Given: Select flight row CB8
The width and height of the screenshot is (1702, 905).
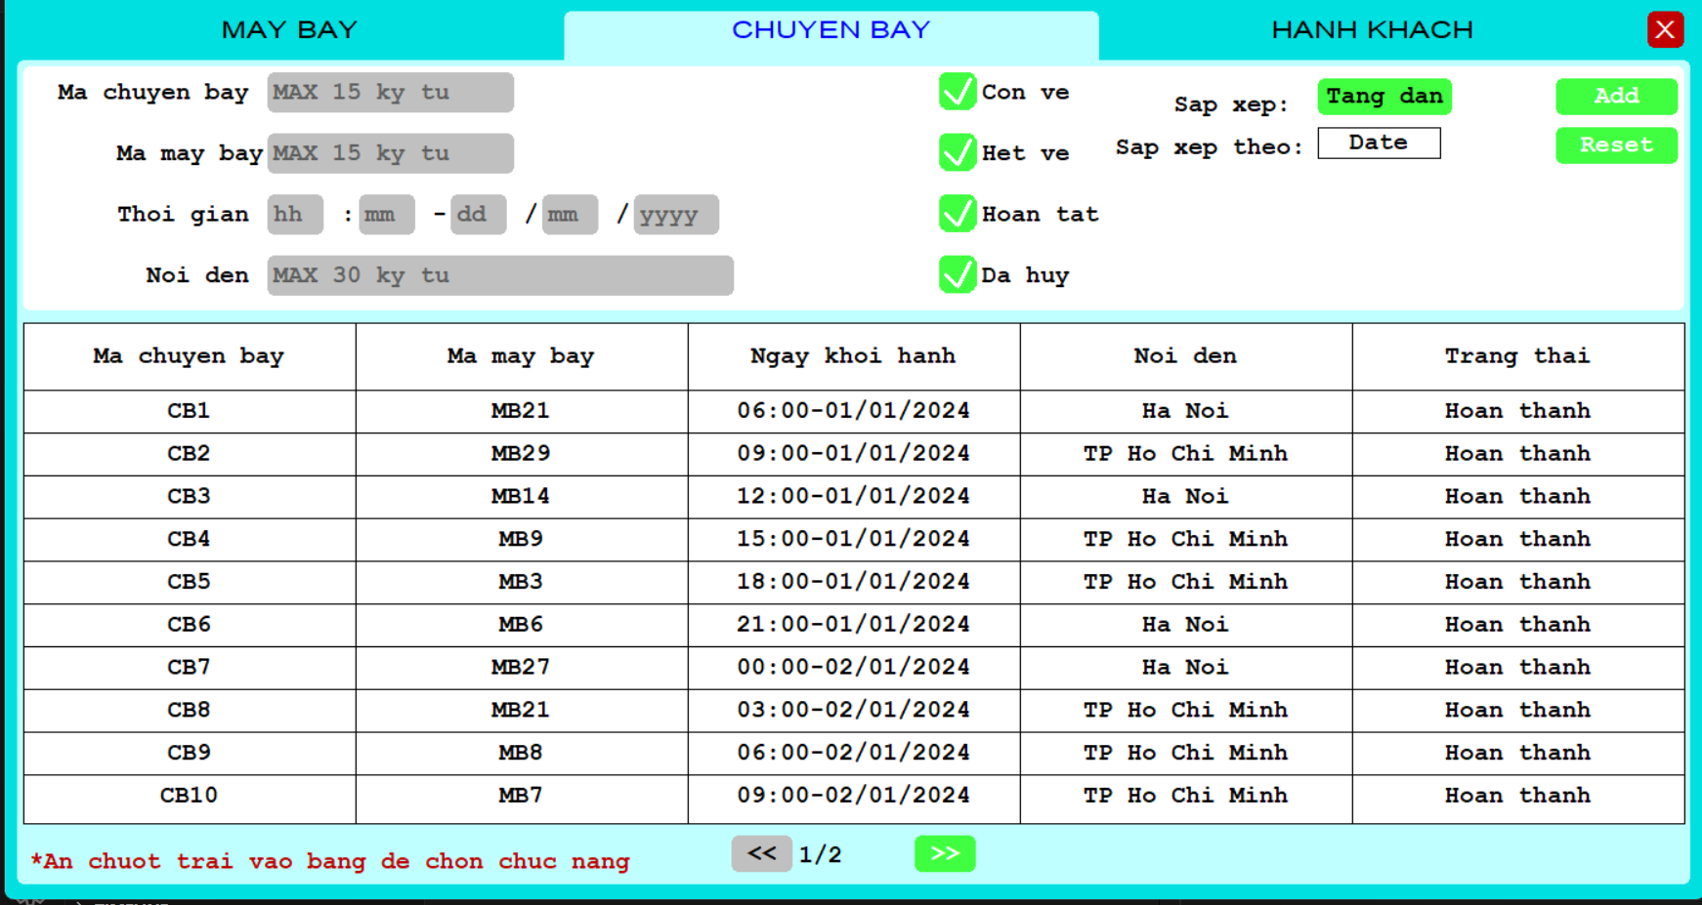Looking at the screenshot, I should [854, 711].
